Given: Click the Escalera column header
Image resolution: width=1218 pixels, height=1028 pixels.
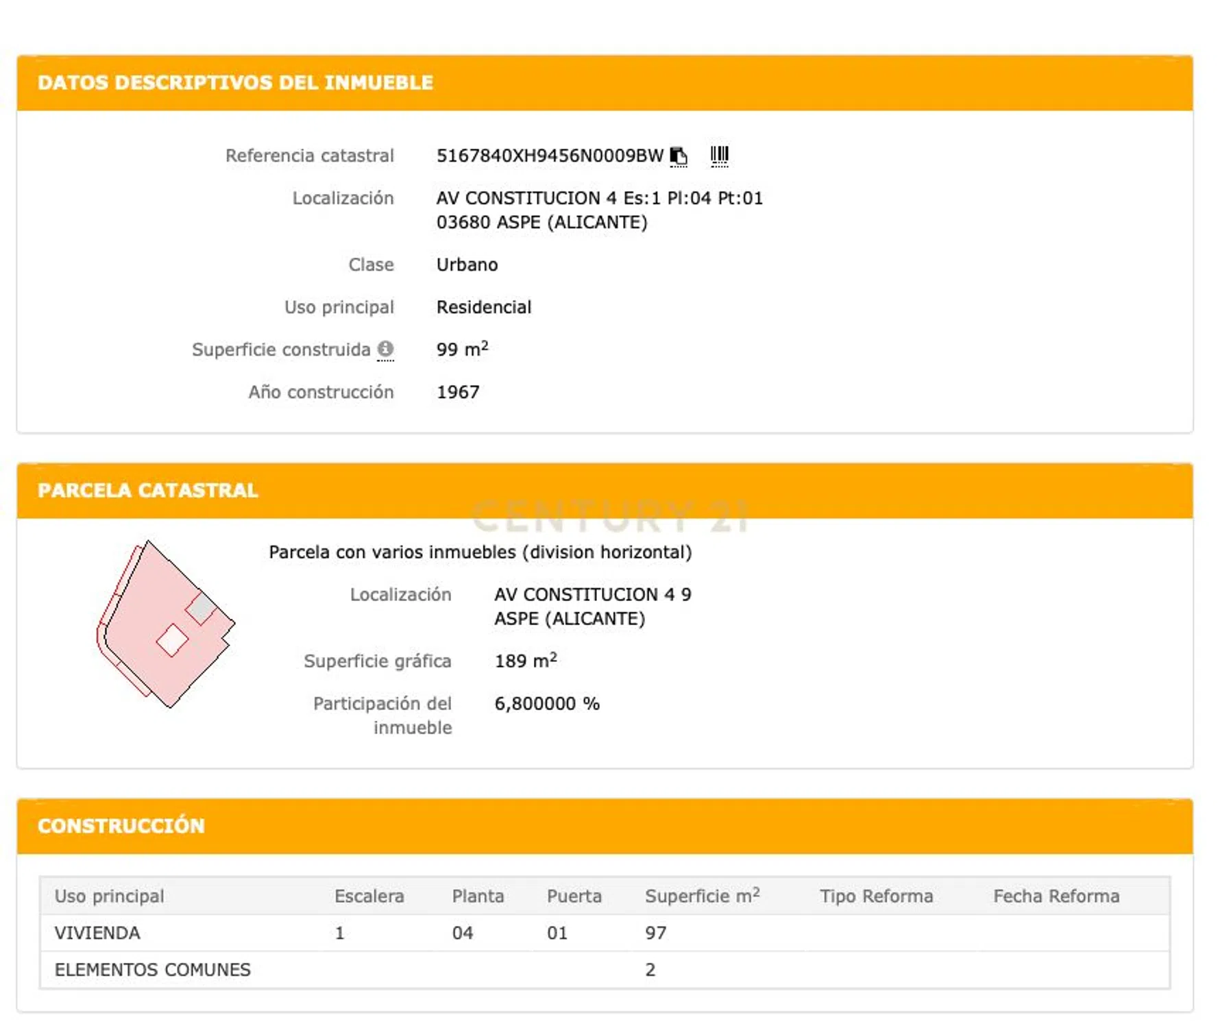Looking at the screenshot, I should pyautogui.click(x=369, y=896).
